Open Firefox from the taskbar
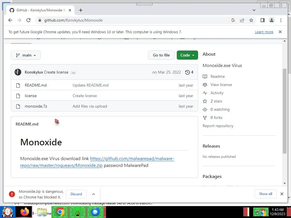This screenshot has width=291, height=218. coord(24,212)
